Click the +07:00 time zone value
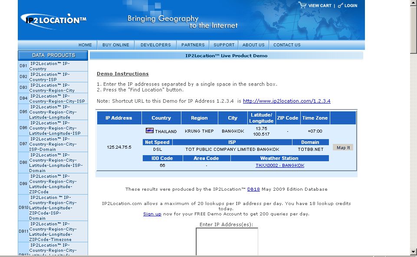This screenshot has height=257, width=417. [x=315, y=131]
